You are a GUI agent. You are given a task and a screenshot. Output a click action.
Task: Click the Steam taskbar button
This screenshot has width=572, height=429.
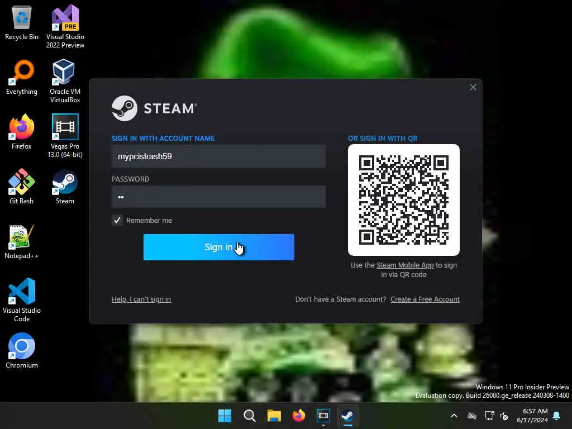point(347,416)
